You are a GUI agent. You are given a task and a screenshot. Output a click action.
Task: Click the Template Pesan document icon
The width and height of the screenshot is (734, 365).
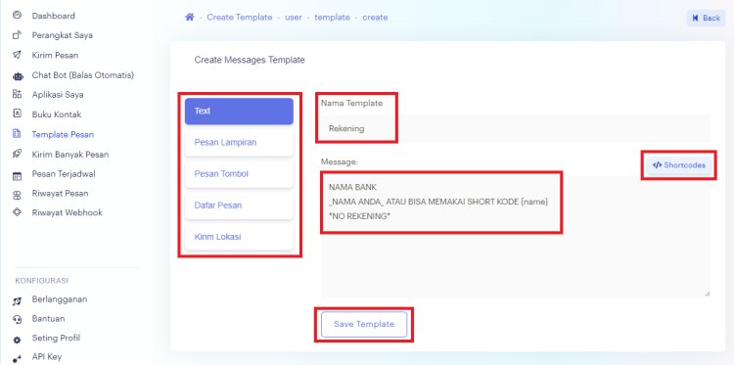click(17, 134)
